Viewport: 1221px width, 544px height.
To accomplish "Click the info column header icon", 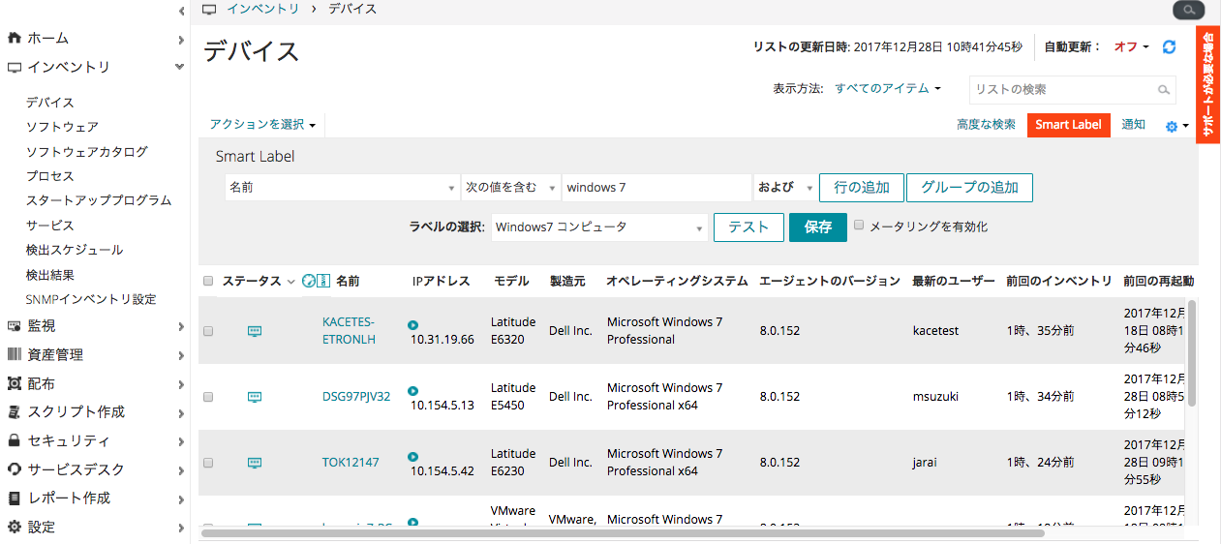I will point(323,281).
